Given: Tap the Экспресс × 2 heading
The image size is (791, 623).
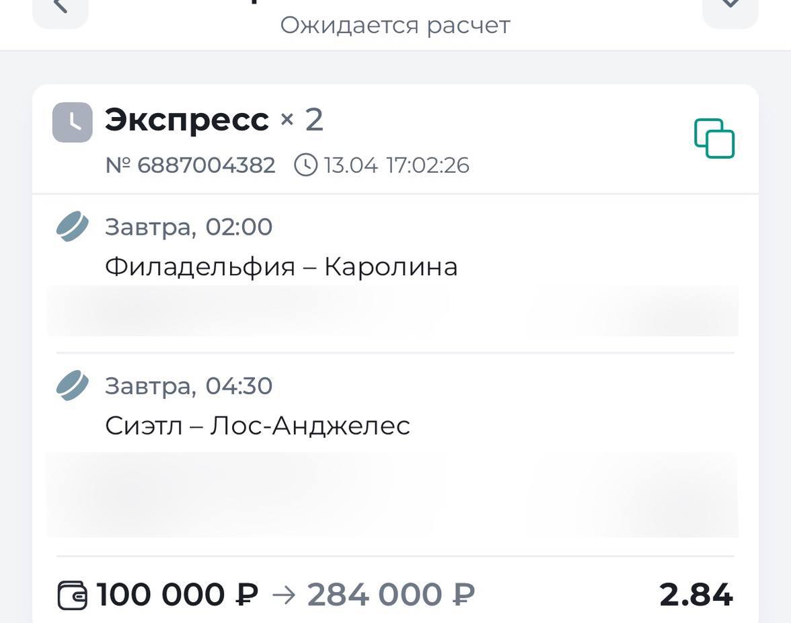Looking at the screenshot, I should 214,120.
